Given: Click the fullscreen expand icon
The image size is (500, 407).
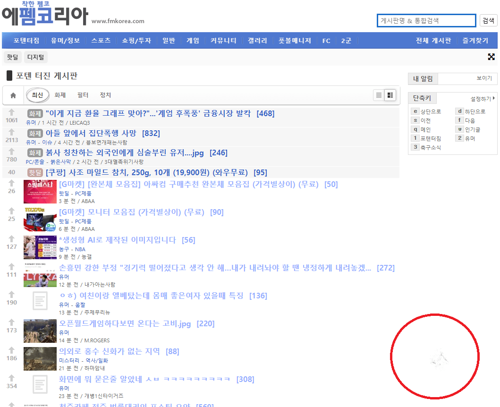Looking at the screenshot, I should 491,57.
